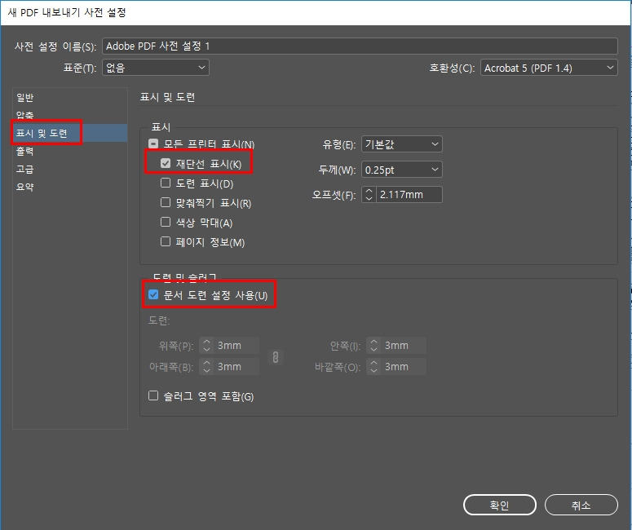Uncheck 재단선 표시 checkbox

pos(166,163)
